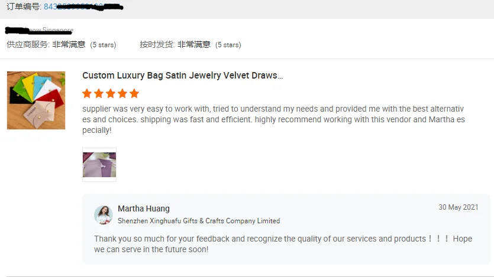Click the second orange rating star
The image size is (494, 277).
[x=99, y=93]
